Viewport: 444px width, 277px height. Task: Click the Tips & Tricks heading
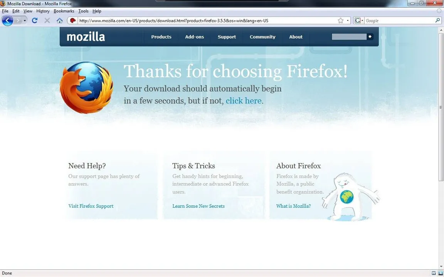click(194, 166)
